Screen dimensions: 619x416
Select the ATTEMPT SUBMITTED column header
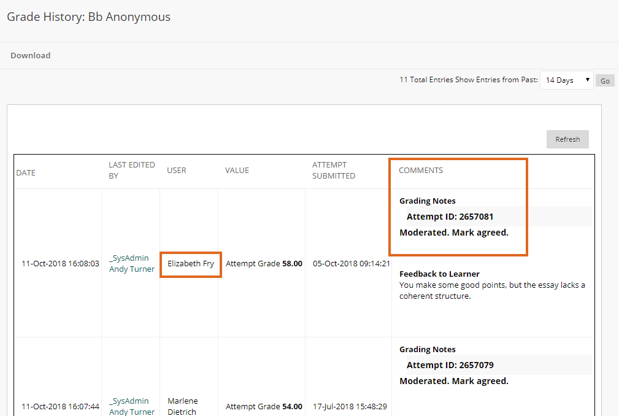pyautogui.click(x=333, y=170)
